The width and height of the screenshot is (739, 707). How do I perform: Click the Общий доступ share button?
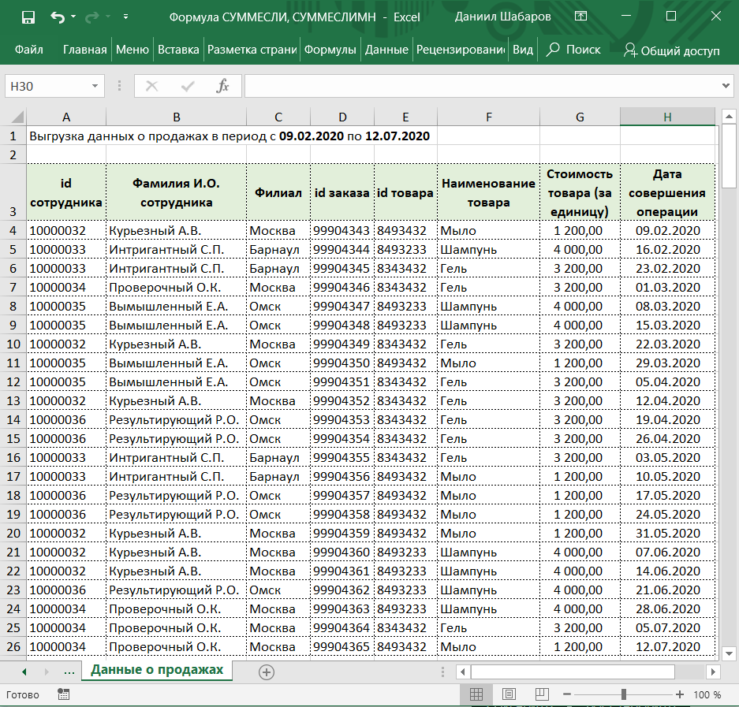tap(672, 50)
